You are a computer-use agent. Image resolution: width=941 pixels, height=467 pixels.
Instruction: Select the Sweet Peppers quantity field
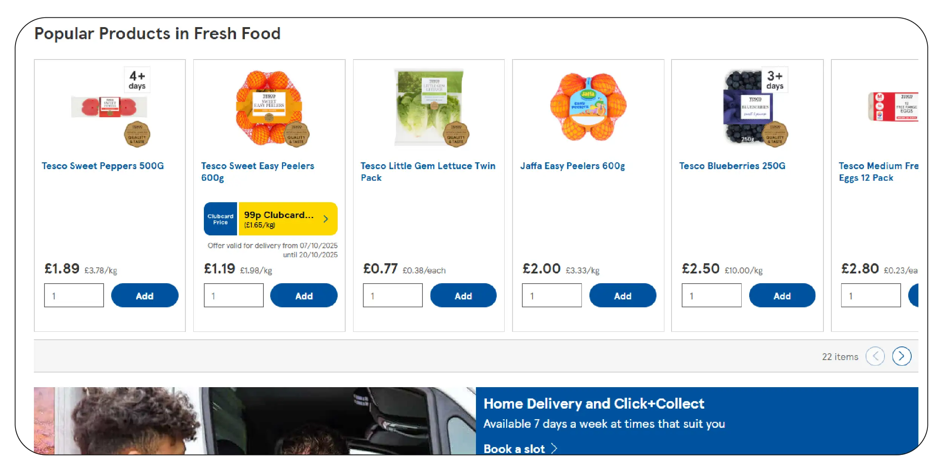coord(74,295)
